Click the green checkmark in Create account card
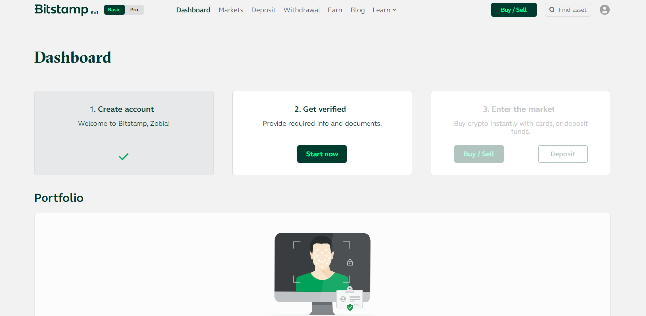Screen dimensions: 646x316 click(x=124, y=157)
